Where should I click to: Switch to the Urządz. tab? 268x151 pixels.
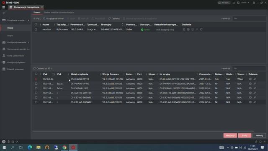(x=37, y=12)
